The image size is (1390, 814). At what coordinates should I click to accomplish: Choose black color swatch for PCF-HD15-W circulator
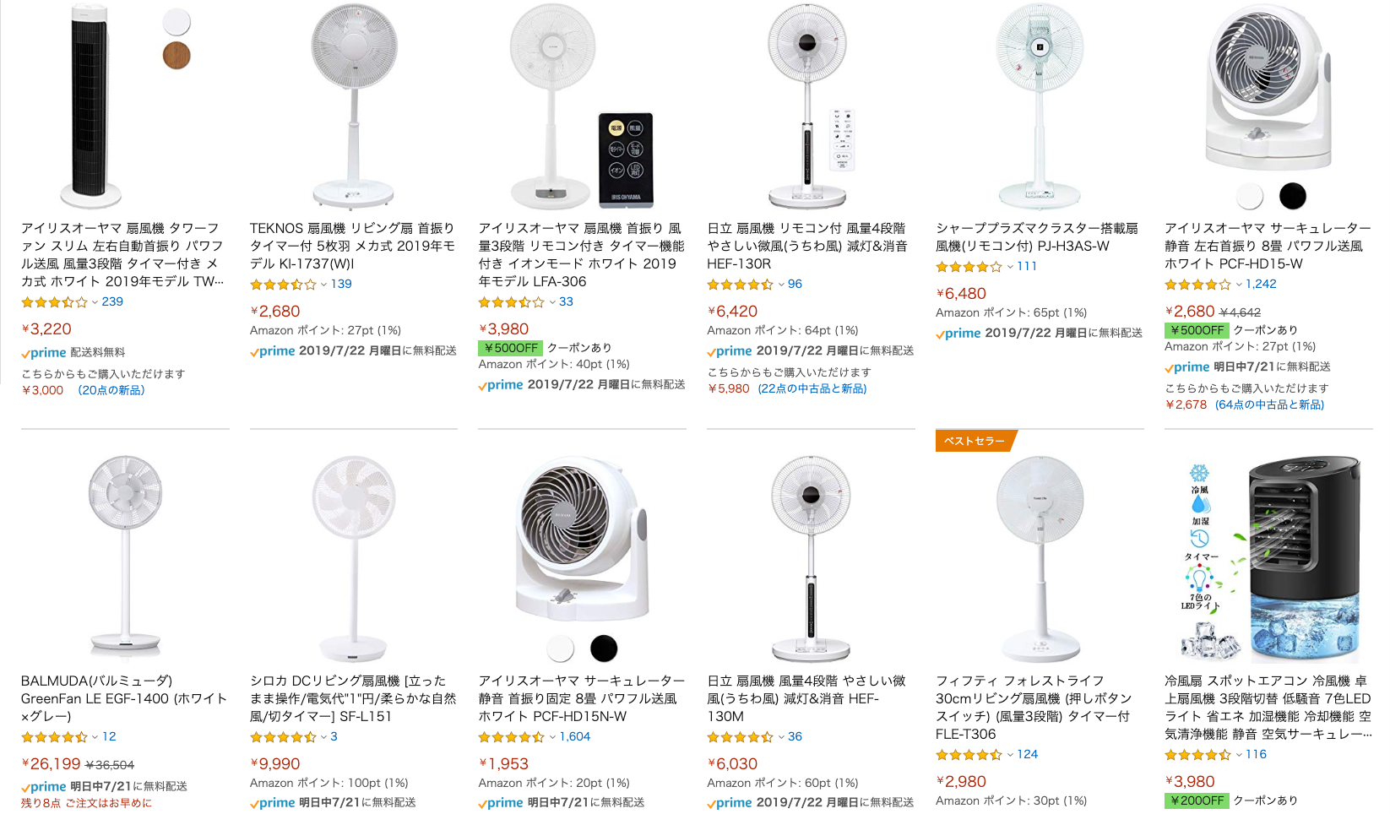pos(1292,196)
